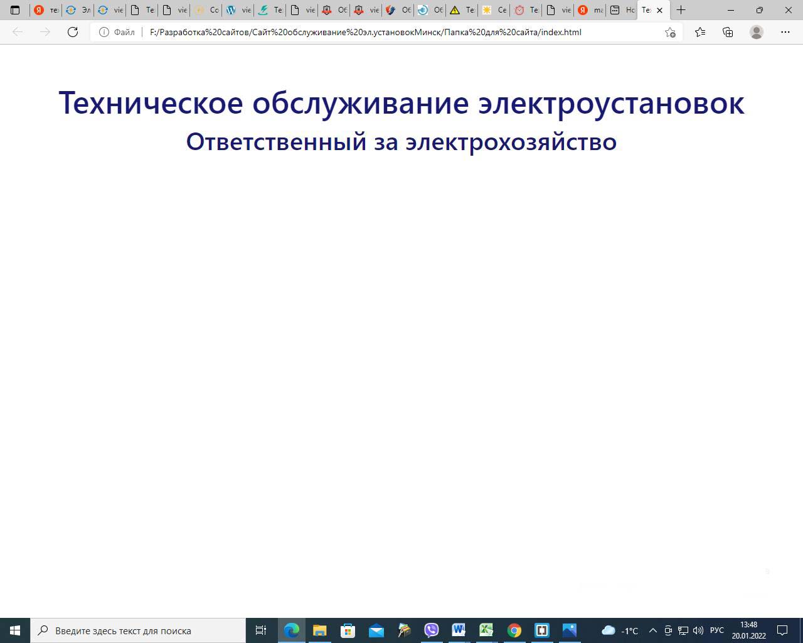Open the Favorites list
The image size is (803, 643).
[x=700, y=32]
